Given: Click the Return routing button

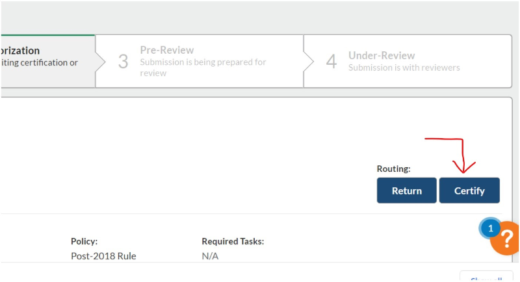Looking at the screenshot, I should [x=407, y=191].
